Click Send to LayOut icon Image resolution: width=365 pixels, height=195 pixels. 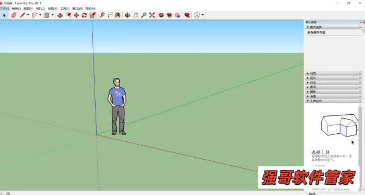[x=178, y=15]
